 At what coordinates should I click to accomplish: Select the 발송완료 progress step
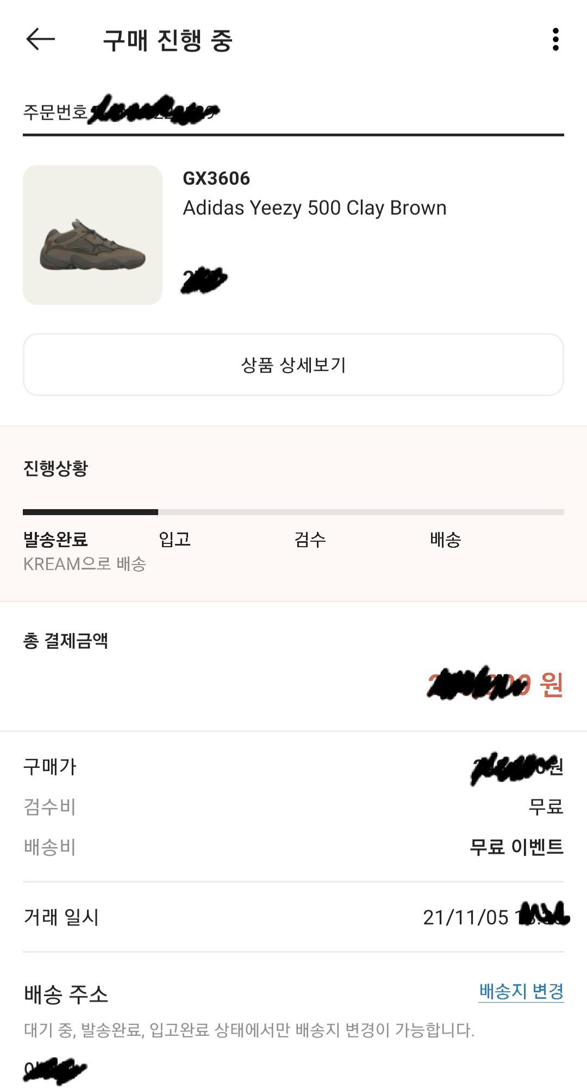pyautogui.click(x=55, y=539)
